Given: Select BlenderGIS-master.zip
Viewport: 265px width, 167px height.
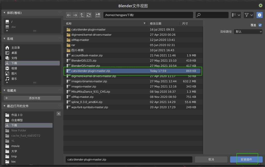Looking at the screenshot, I should point(133,66).
